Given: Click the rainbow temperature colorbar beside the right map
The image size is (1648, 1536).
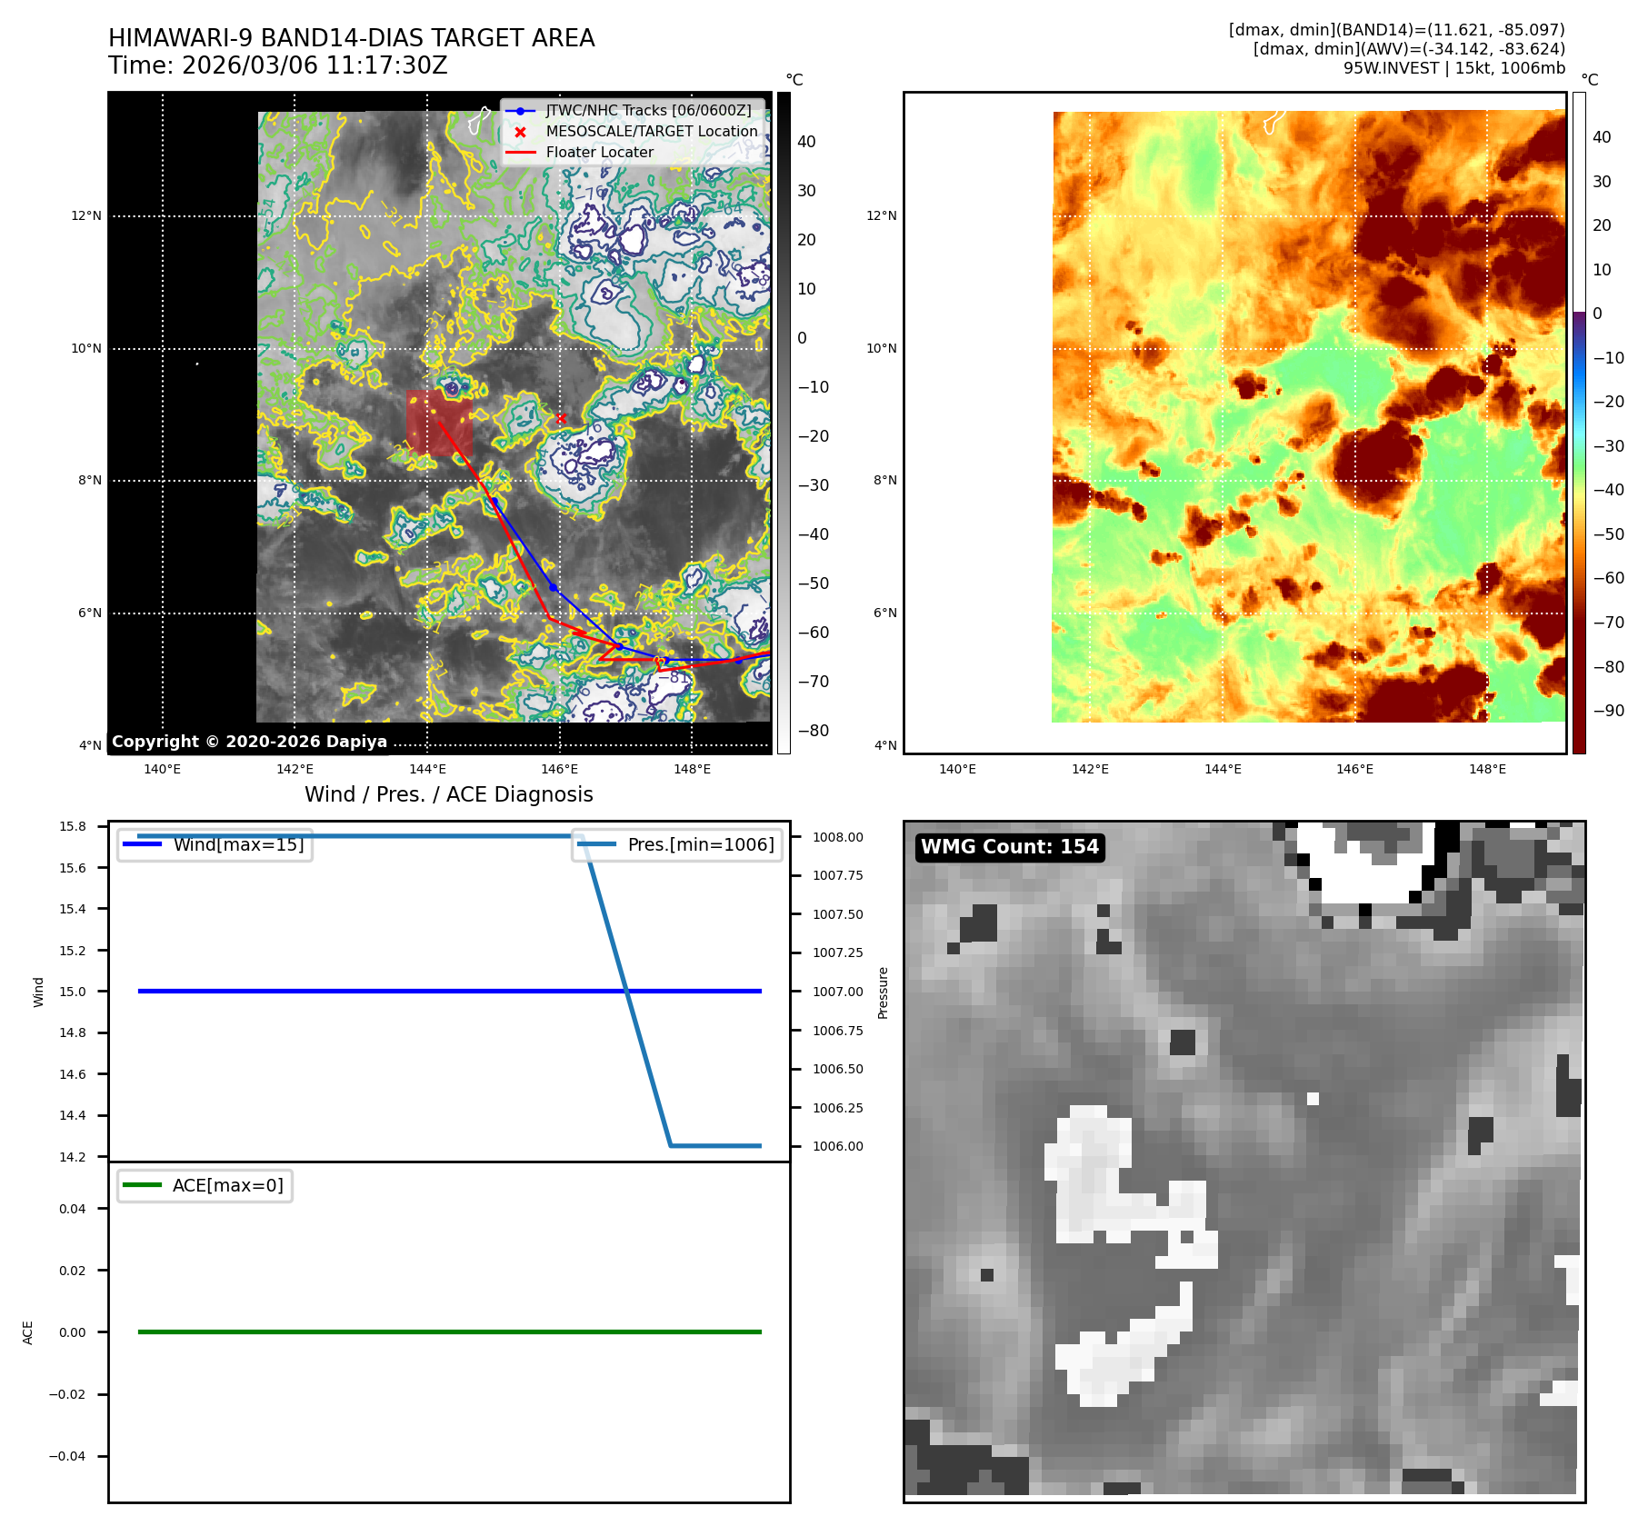Looking at the screenshot, I should tap(1579, 423).
